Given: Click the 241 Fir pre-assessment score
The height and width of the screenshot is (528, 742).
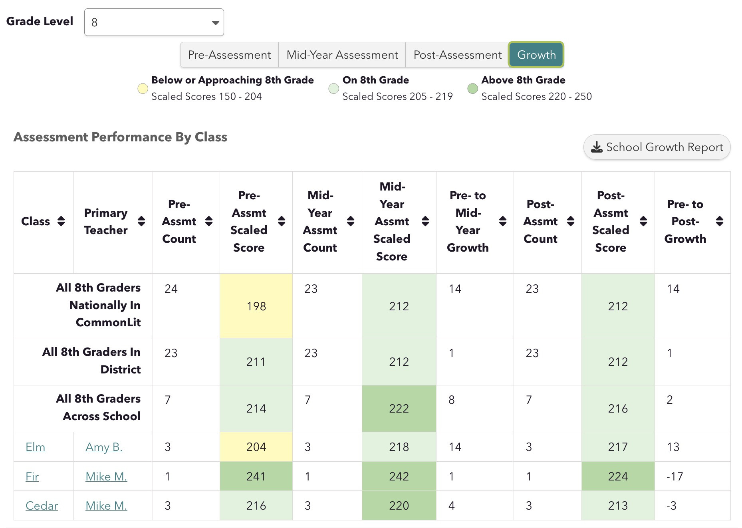Looking at the screenshot, I should point(256,476).
